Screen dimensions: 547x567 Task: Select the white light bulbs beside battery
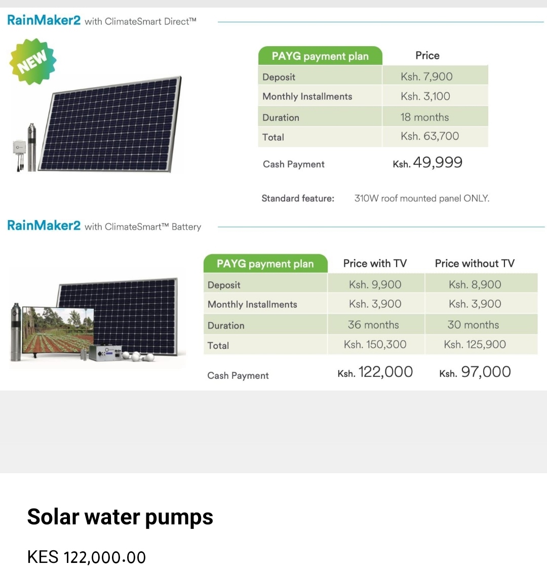pos(138,356)
